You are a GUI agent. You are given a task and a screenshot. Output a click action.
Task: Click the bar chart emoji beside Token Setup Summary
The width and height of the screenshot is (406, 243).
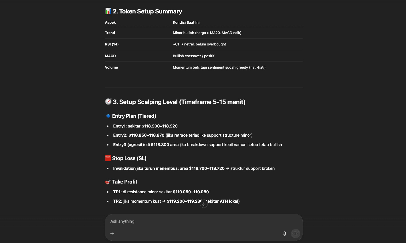108,11
